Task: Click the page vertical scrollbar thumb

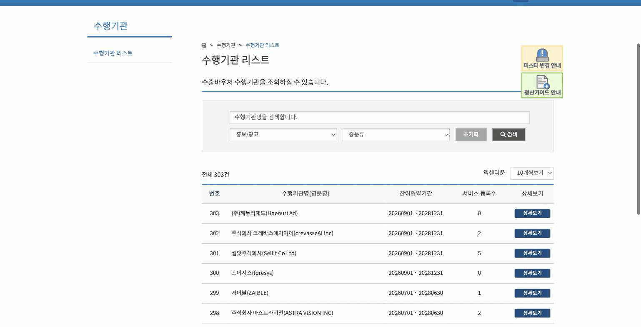Action: (638, 129)
